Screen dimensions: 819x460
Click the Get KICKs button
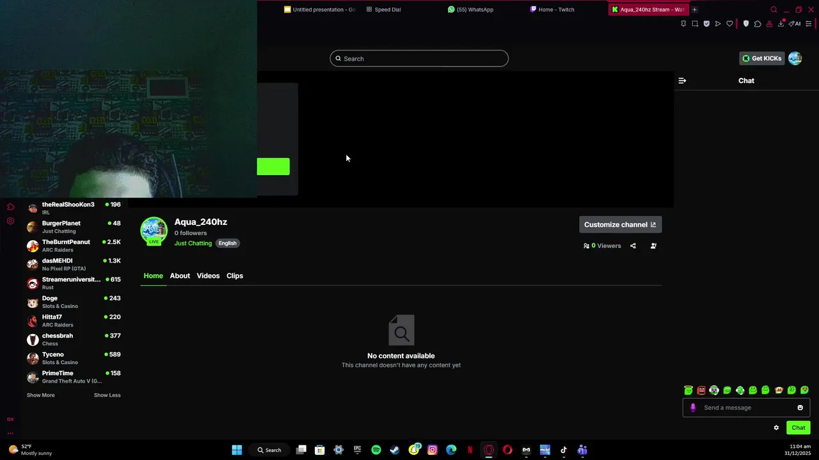pyautogui.click(x=761, y=58)
